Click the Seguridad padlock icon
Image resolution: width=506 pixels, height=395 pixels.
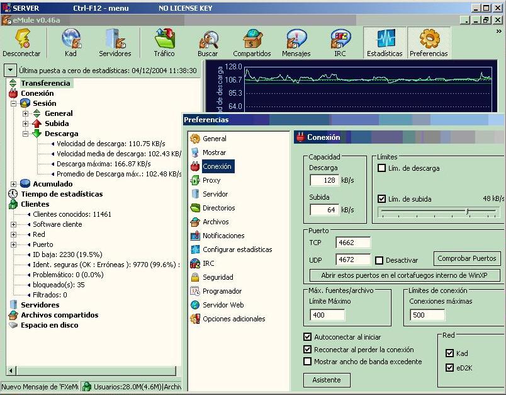click(x=195, y=277)
